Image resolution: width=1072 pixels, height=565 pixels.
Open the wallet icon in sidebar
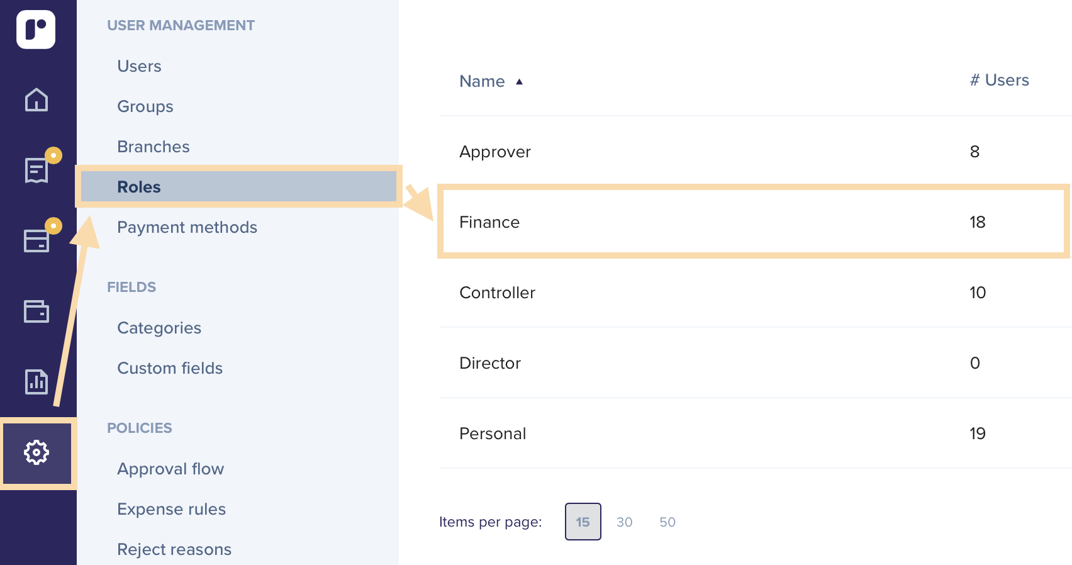pos(36,311)
